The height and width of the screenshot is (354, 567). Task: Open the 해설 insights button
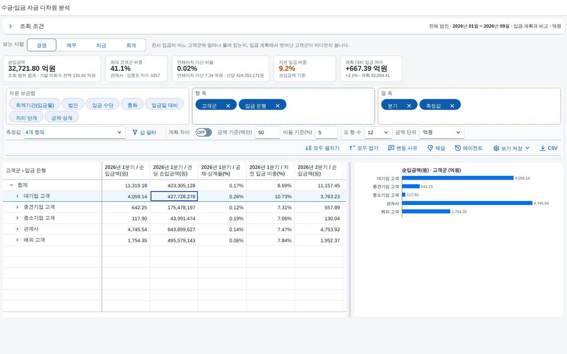click(436, 148)
